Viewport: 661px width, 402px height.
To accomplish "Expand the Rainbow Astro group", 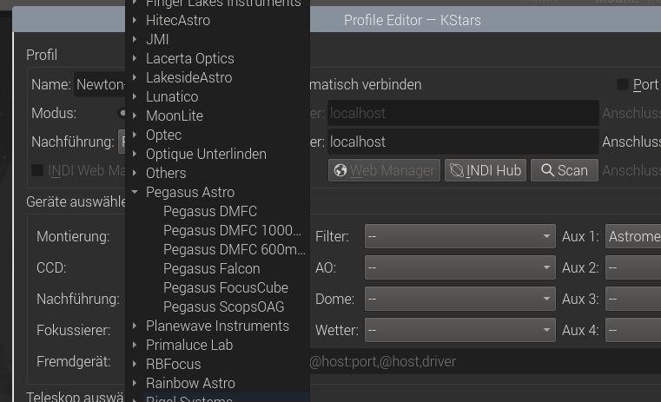I will coord(135,383).
